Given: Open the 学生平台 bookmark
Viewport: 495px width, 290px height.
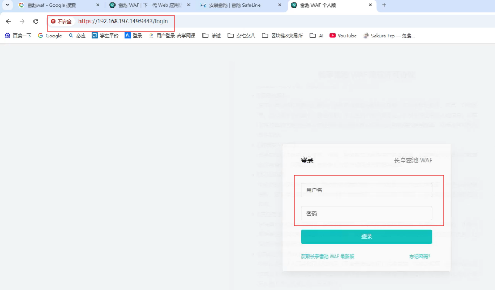Looking at the screenshot, I should [105, 36].
